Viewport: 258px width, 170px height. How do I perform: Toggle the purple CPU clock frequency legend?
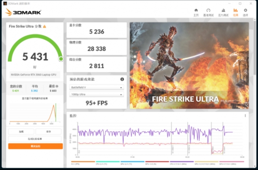[x=182, y=163]
